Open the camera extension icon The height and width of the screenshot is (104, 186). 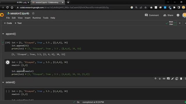coord(151,8)
